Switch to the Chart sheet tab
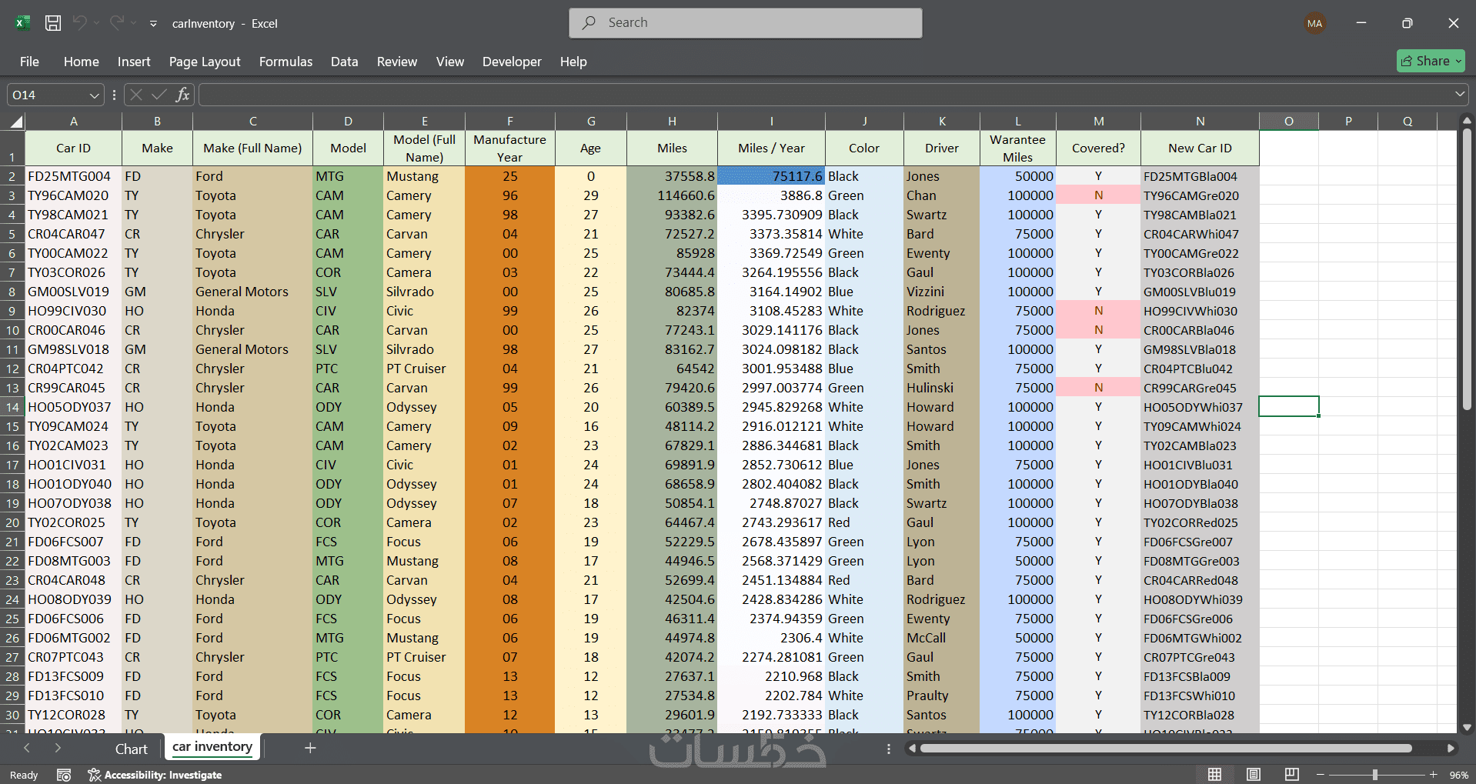The height and width of the screenshot is (784, 1476). (x=132, y=749)
